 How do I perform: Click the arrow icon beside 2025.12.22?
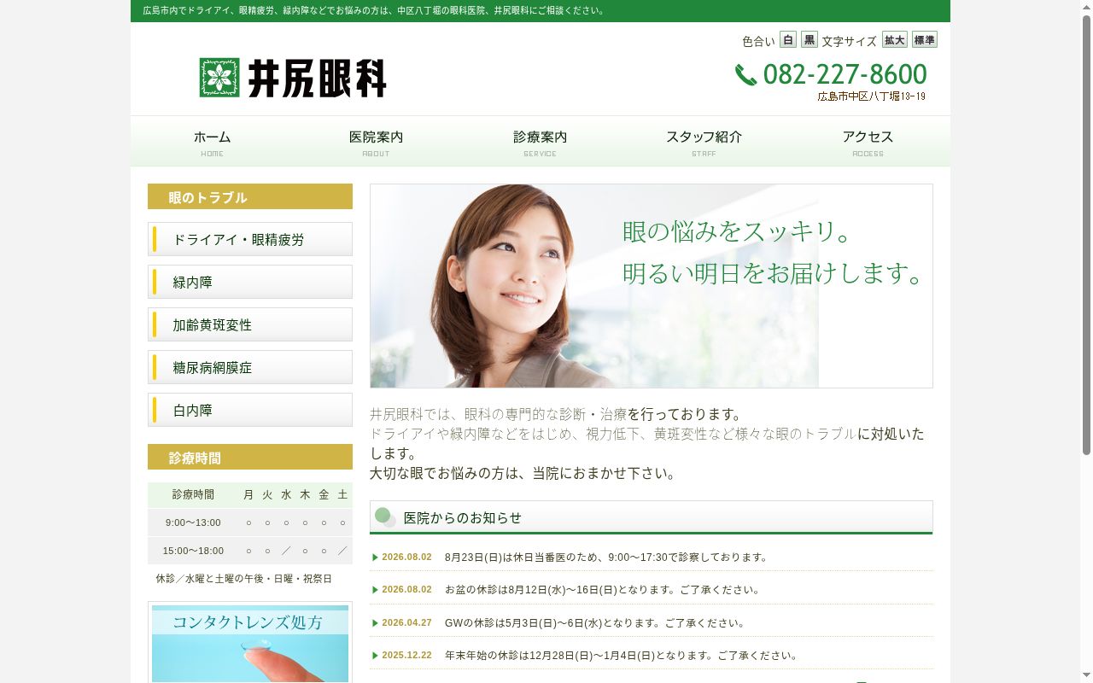point(376,656)
